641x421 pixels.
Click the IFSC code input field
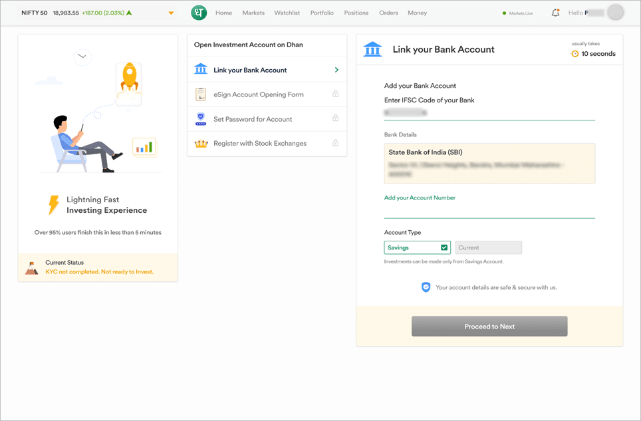[x=489, y=113]
